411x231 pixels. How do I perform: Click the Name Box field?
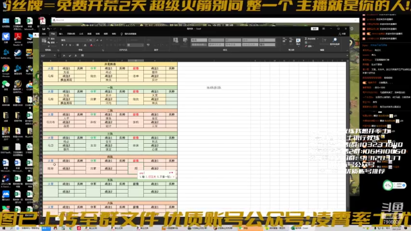(47, 56)
